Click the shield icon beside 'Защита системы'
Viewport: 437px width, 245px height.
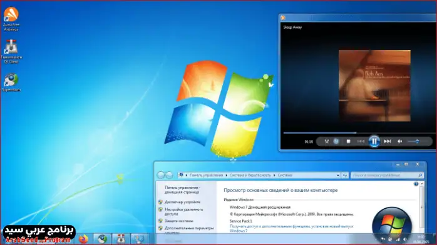click(x=160, y=221)
